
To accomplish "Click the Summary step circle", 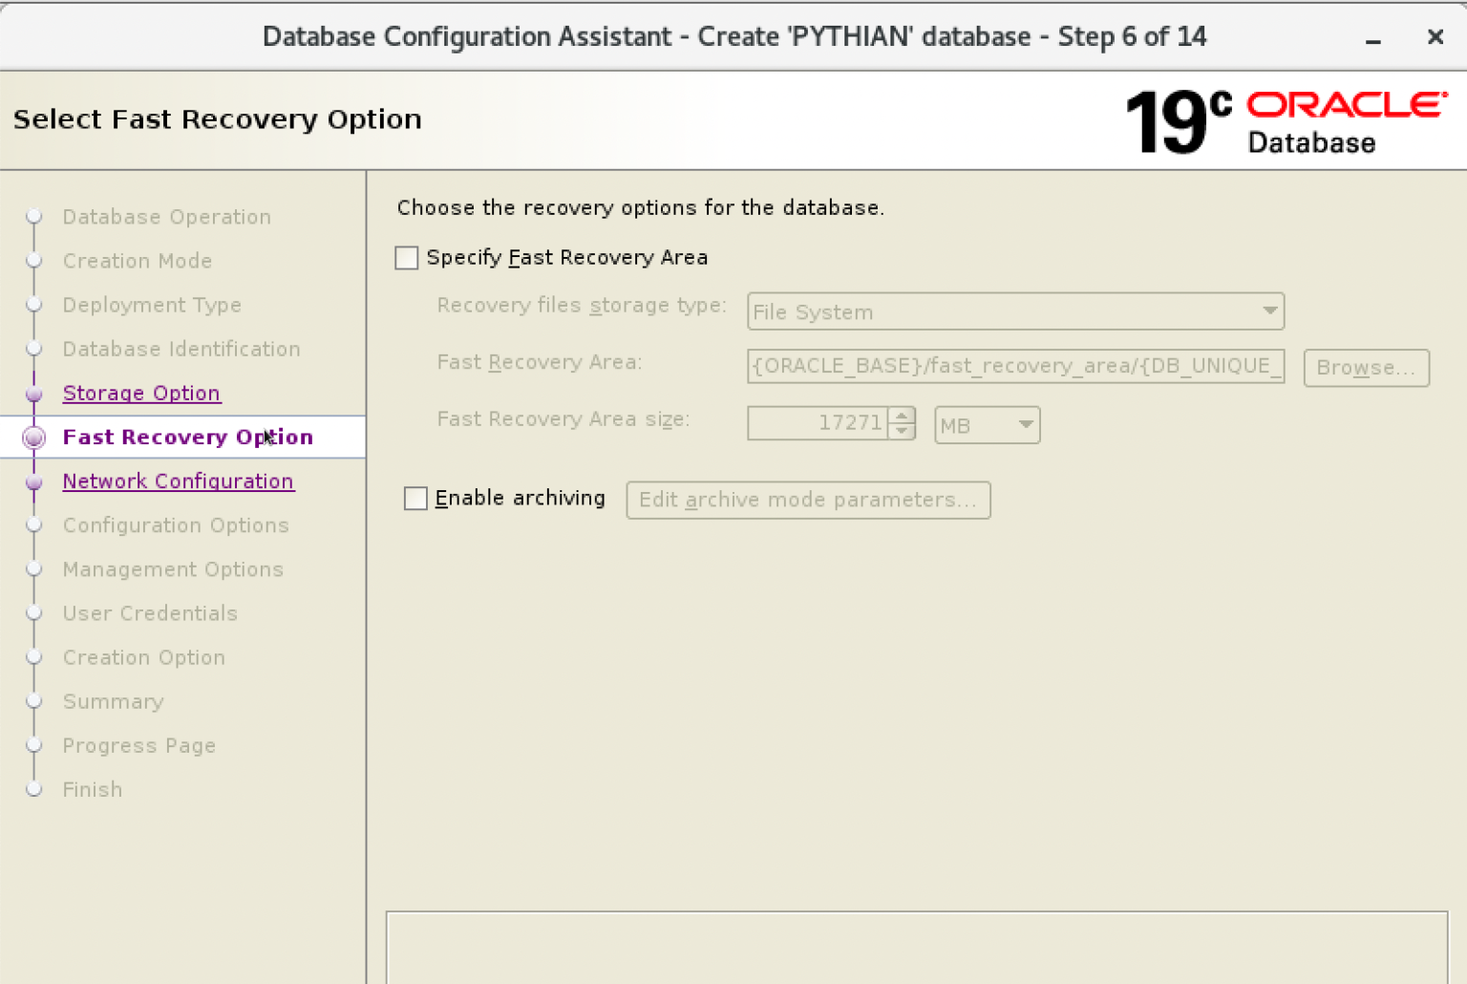I will pos(34,701).
